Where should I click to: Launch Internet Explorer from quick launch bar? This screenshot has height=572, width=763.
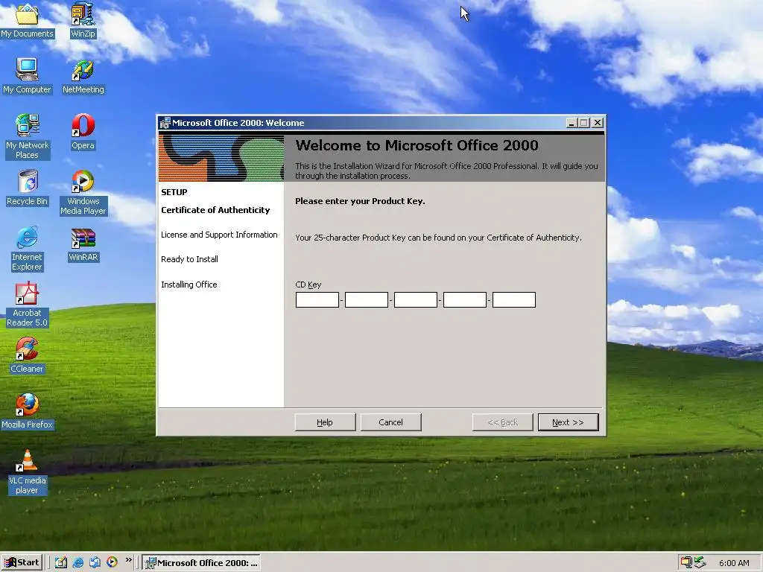(x=77, y=562)
